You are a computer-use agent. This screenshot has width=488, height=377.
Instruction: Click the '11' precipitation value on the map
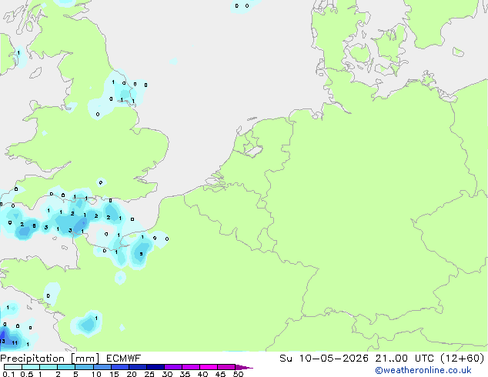15,343
